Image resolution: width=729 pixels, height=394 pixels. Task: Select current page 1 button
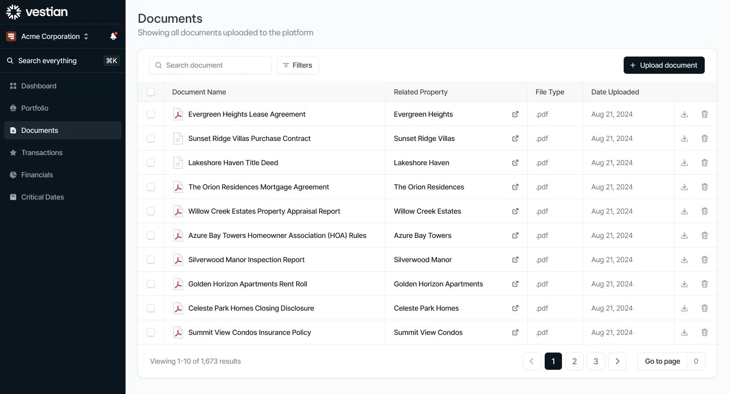(x=553, y=361)
